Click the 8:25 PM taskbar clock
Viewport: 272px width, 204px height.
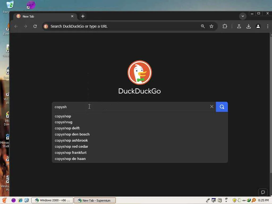coord(263,200)
